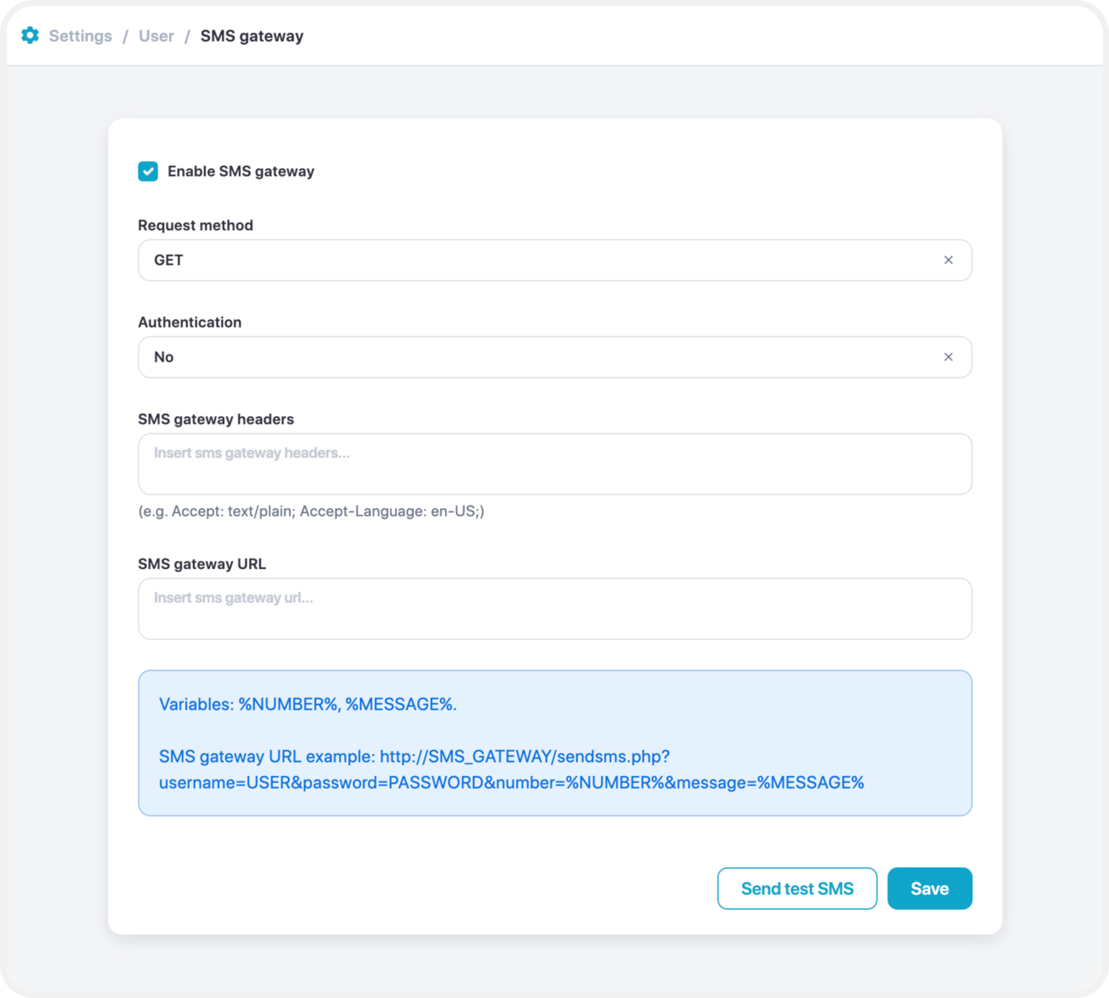Viewport: 1109px width, 998px height.
Task: Click the headers example hint text
Action: pos(311,511)
